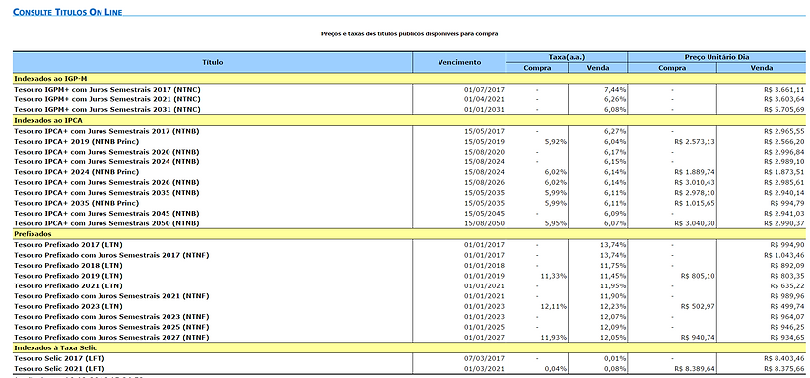Viewport: 810px width, 378px height.
Task: Click "Tesouro Prefixado com Juros Semestrais 2023 (NTNF)"
Action: pyautogui.click(x=111, y=317)
